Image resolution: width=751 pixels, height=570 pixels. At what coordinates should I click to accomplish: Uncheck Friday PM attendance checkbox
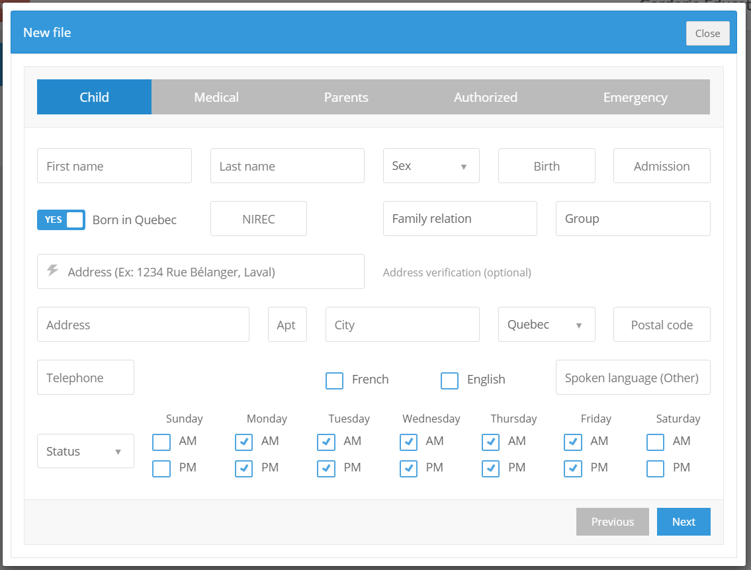click(x=573, y=469)
